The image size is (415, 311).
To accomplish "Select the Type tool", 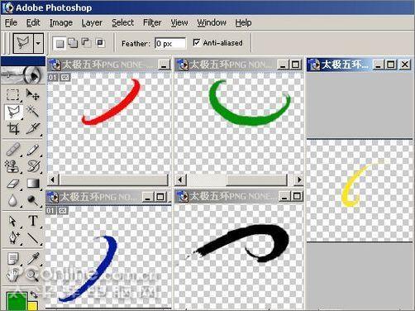I will click(33, 221).
